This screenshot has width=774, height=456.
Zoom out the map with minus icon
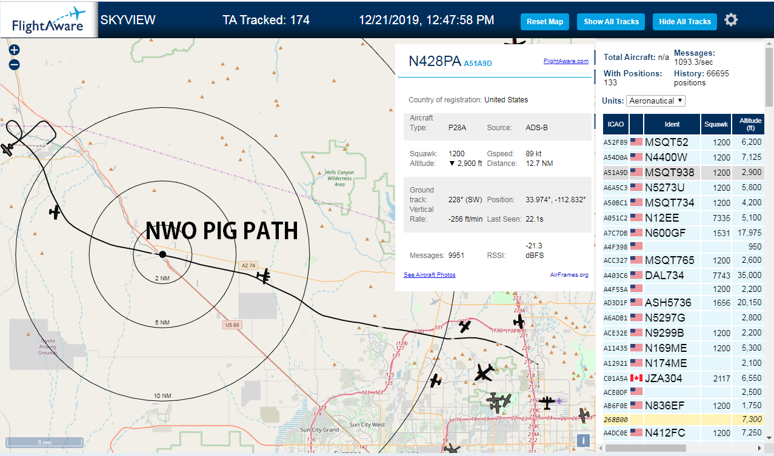[15, 65]
